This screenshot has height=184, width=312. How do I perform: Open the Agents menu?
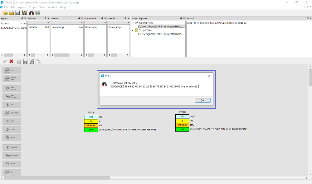(22, 7)
